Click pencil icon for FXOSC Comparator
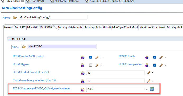183x96 pixels. (x=161, y=65)
